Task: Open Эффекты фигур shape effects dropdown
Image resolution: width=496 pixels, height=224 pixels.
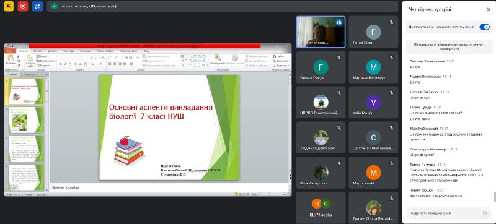Action: [256, 66]
